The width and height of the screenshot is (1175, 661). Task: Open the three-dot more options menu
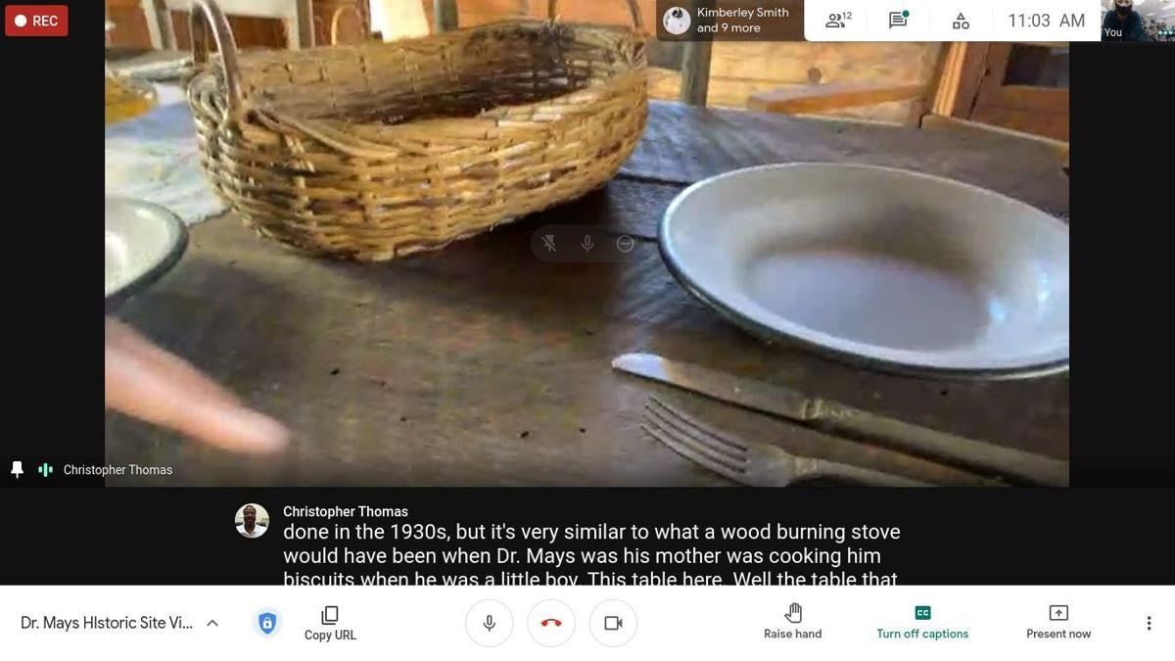click(x=1149, y=623)
